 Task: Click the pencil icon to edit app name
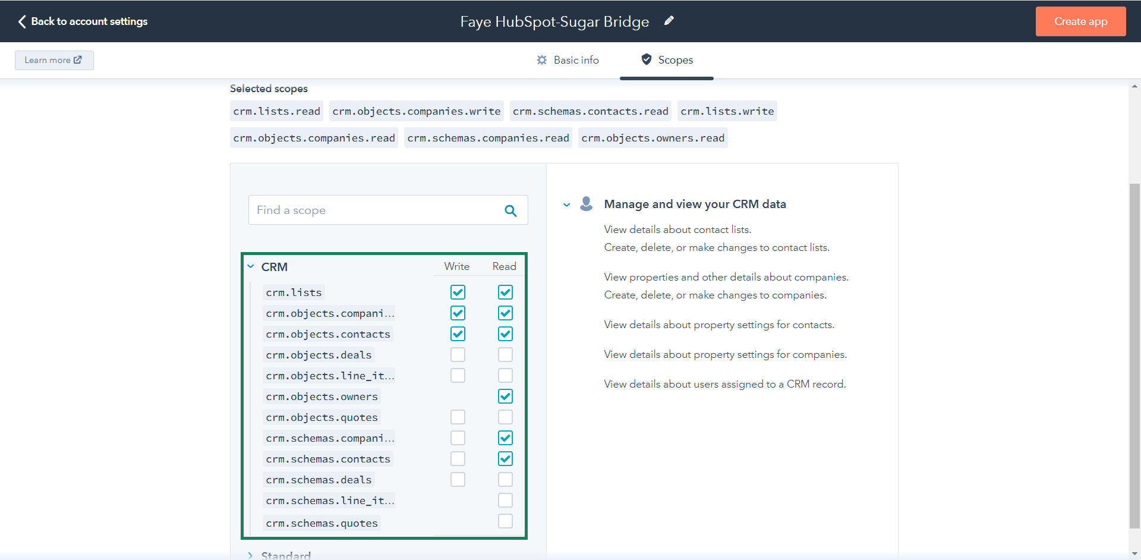pyautogui.click(x=669, y=21)
